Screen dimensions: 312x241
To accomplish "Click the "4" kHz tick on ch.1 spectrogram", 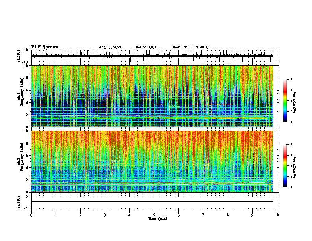I will [x=27, y=103].
